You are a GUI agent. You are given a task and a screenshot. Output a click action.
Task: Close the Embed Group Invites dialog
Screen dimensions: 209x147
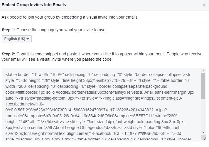(x=204, y=5)
